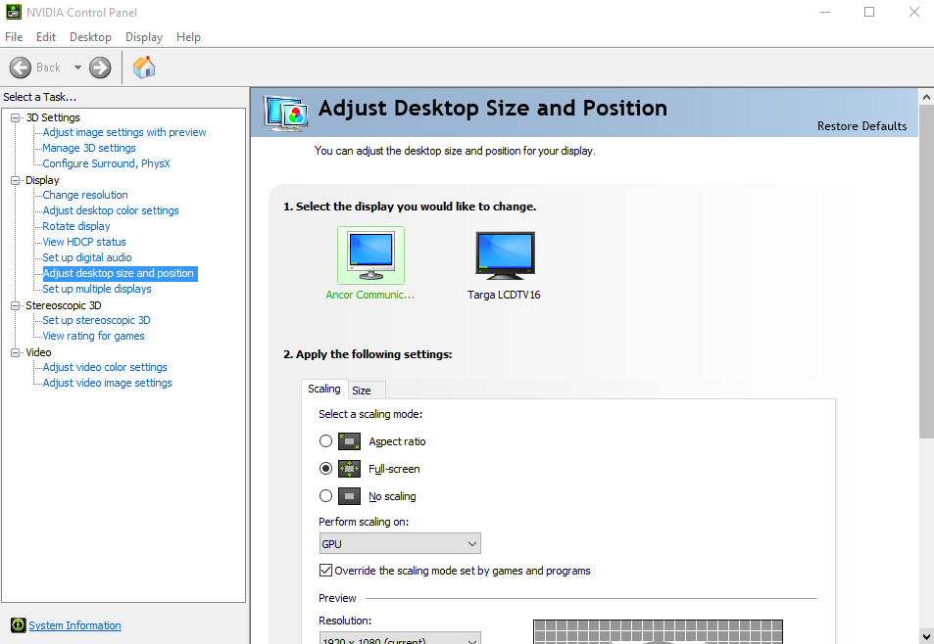The height and width of the screenshot is (644, 934).
Task: Open the Perform scaling on GPU dropdown
Action: tap(400, 543)
